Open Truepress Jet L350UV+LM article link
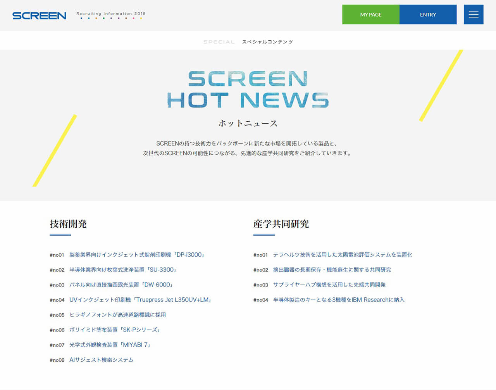Viewport: 496px width, 390px height. (140, 300)
